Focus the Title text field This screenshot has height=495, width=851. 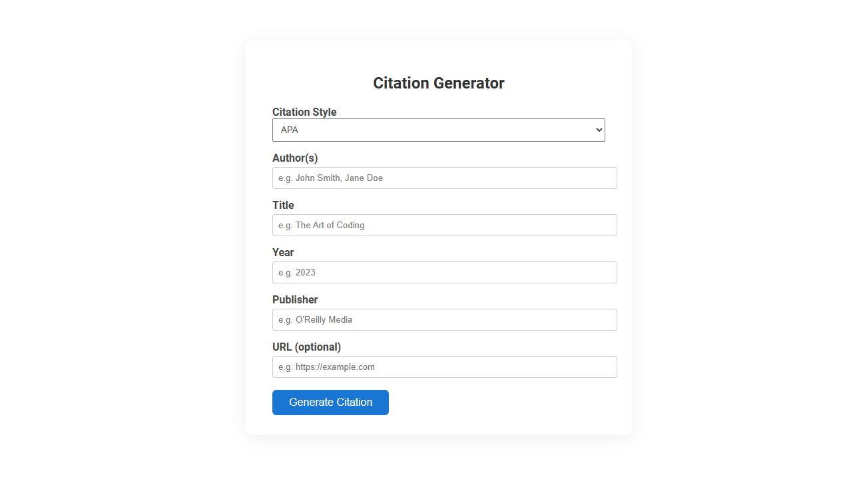444,225
